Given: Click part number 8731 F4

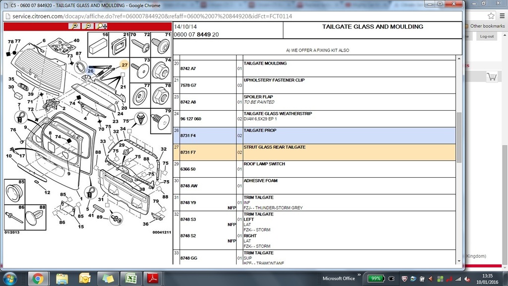Looking at the screenshot, I should (x=188, y=136).
